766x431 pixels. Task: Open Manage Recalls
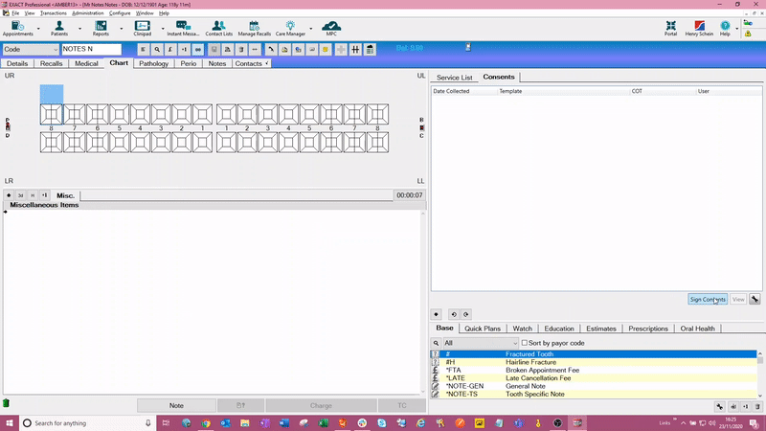[254, 29]
